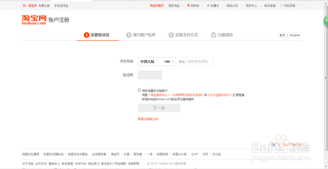Expand the 收藏夹 dropdown arrow

(222, 6)
